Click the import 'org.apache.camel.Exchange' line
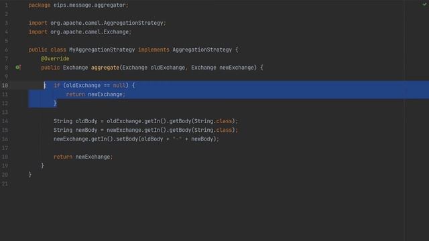Screen dimensions: 429x241 click(x=80, y=32)
